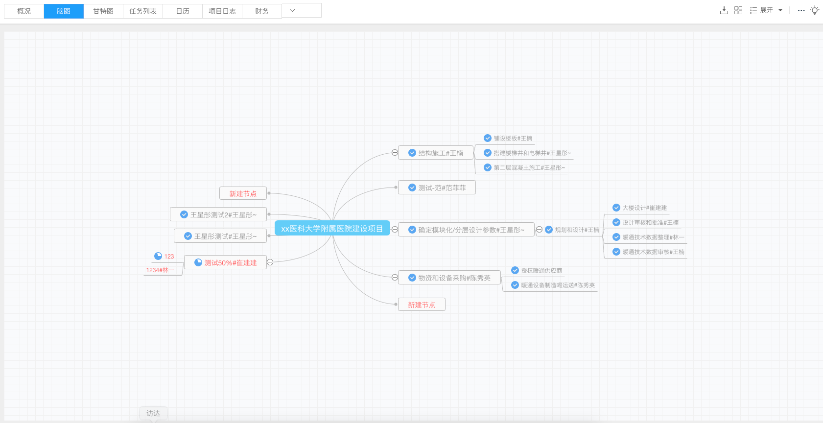Select the bottom-right 新建节点 node
Image resolution: width=823 pixels, height=423 pixels.
[422, 305]
